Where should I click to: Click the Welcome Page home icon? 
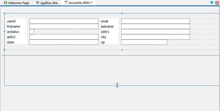click(5, 3)
